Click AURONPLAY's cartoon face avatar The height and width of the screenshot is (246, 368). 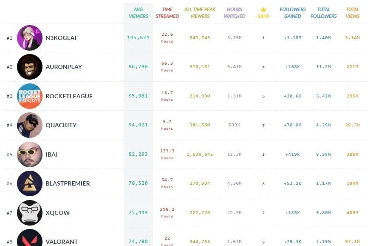tap(30, 67)
